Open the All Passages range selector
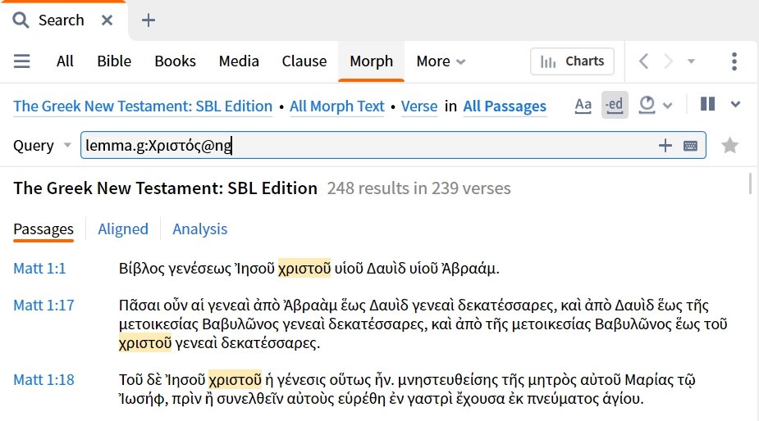This screenshot has height=421, width=759. point(505,106)
